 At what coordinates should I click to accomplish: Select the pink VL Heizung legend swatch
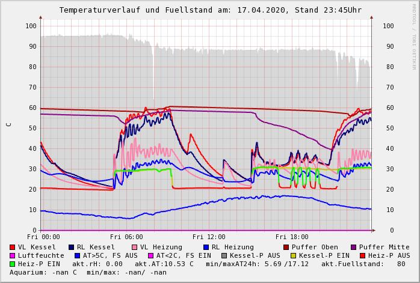coord(135,247)
